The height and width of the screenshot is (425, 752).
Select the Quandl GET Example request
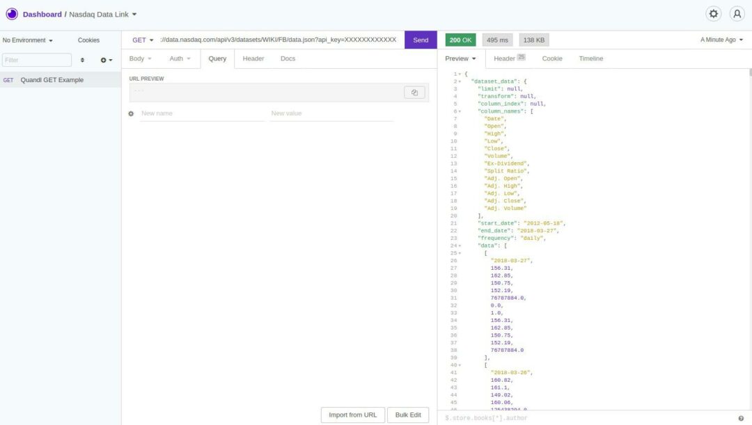click(x=52, y=80)
